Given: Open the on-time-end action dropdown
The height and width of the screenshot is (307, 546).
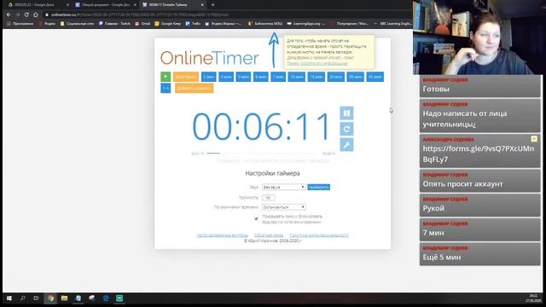Looking at the screenshot, I should click(x=284, y=207).
